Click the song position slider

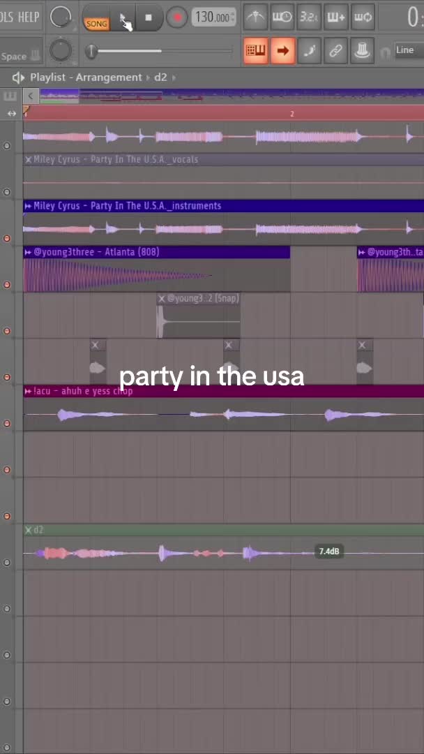pos(161,50)
